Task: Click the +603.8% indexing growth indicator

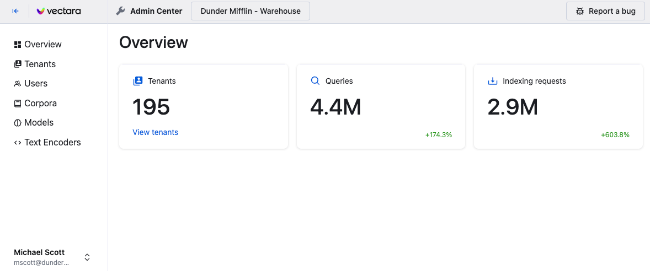Action: click(x=615, y=135)
